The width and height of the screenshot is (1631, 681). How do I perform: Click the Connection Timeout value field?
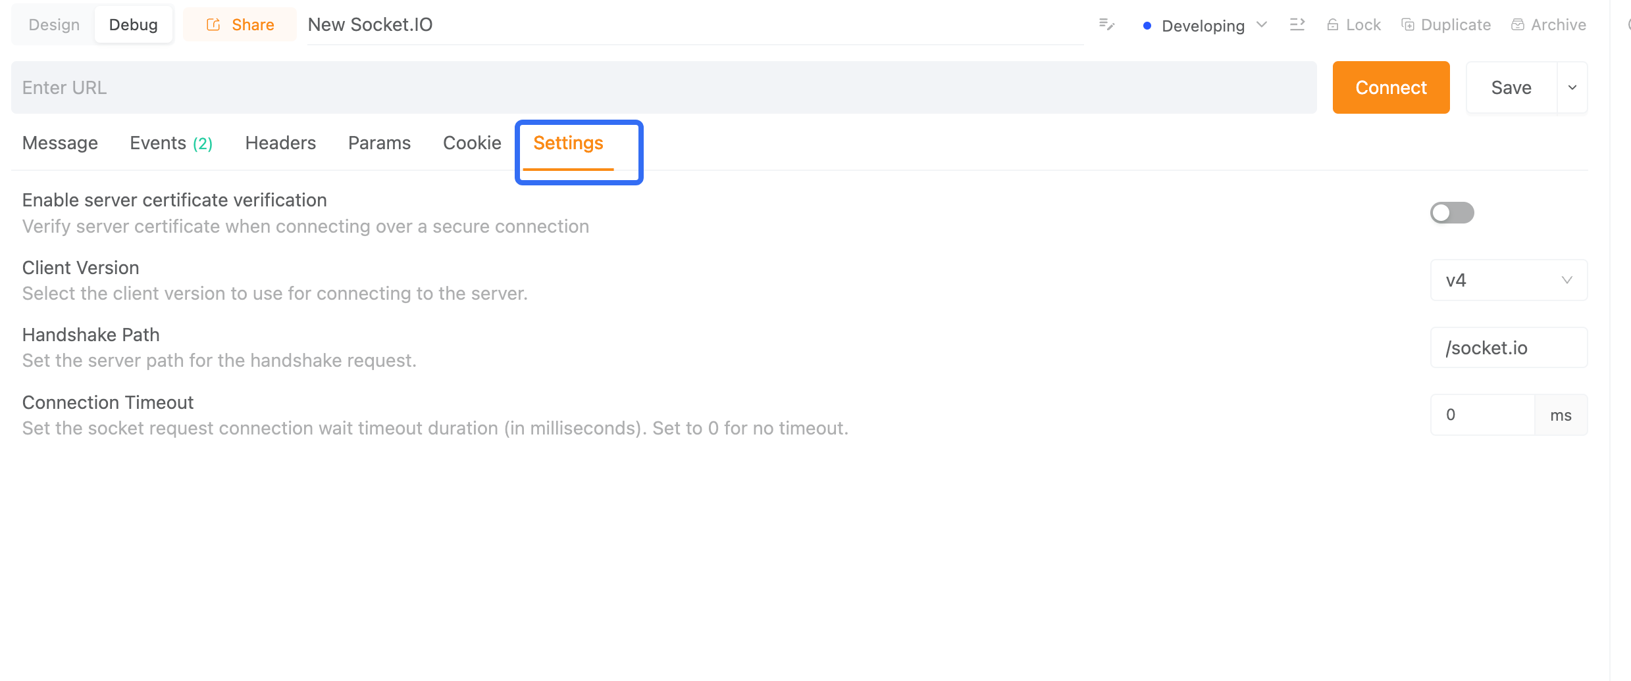[1482, 415]
